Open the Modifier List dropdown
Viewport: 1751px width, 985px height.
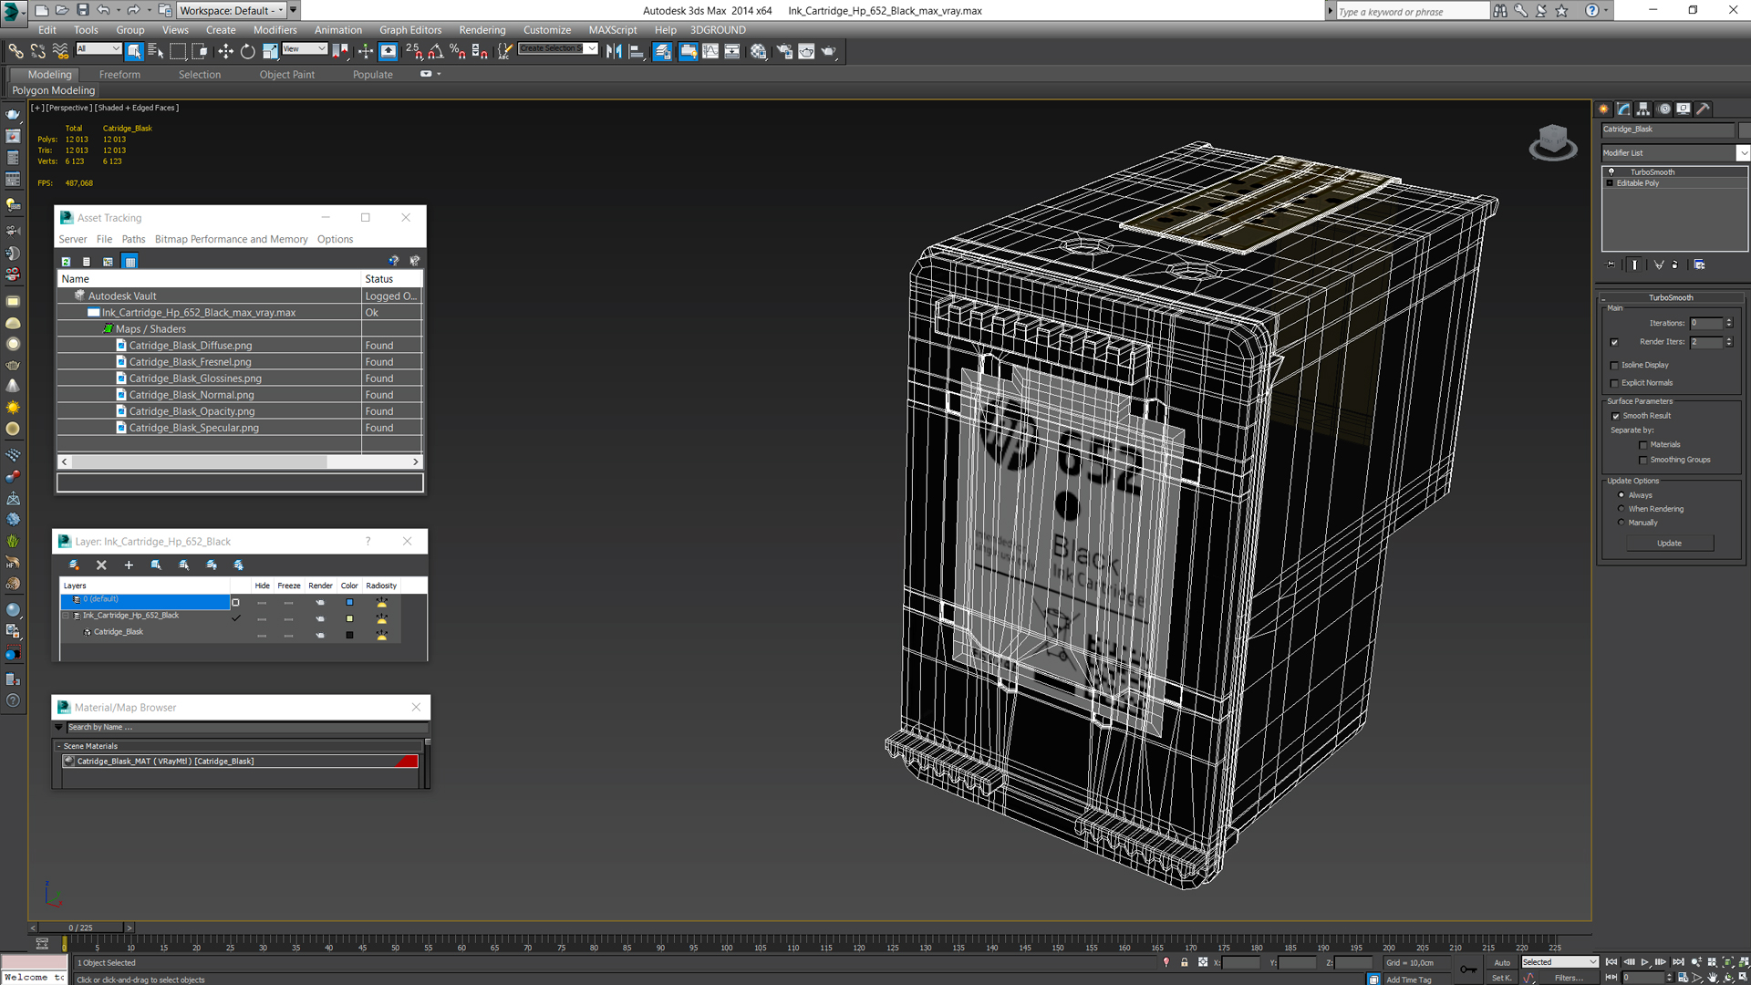pyautogui.click(x=1743, y=153)
